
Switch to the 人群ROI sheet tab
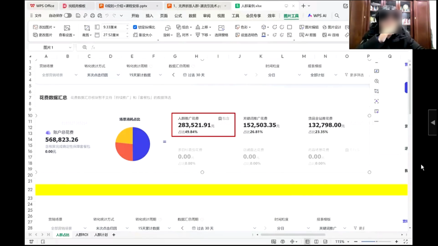[x=82, y=235]
